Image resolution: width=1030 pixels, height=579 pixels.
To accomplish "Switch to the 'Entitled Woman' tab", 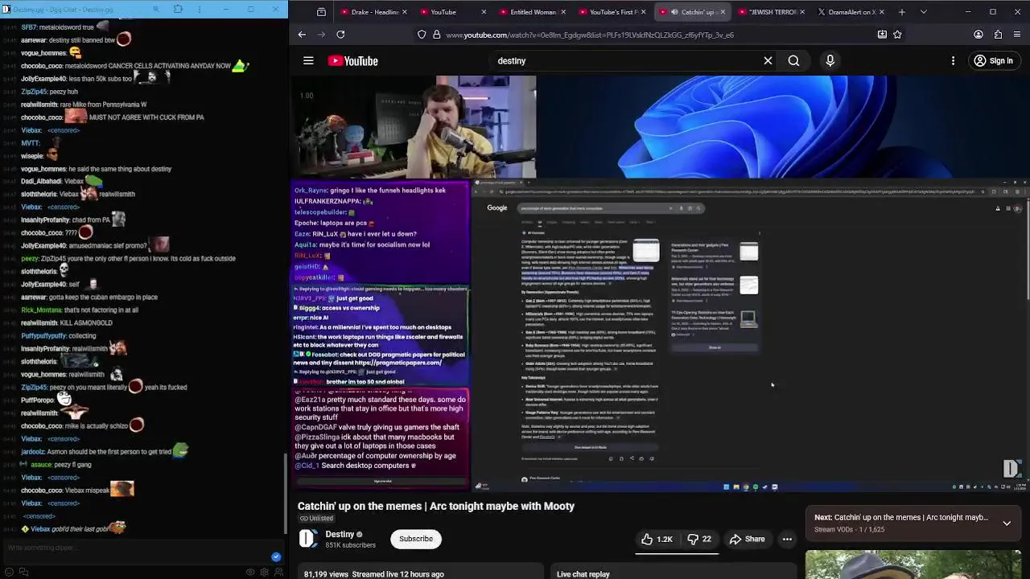I will (530, 12).
